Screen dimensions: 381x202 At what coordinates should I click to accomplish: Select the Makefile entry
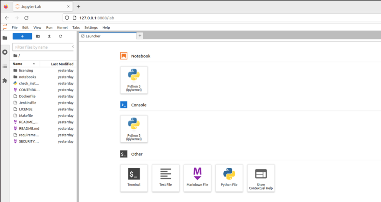click(43, 116)
